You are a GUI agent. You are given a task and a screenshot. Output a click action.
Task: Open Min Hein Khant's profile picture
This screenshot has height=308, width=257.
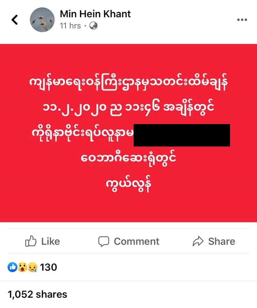point(42,20)
